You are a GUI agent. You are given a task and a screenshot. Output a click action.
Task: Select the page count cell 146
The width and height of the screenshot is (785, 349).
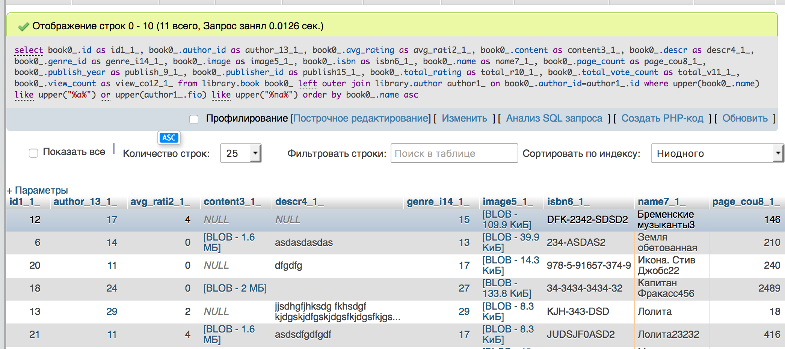[x=772, y=220]
